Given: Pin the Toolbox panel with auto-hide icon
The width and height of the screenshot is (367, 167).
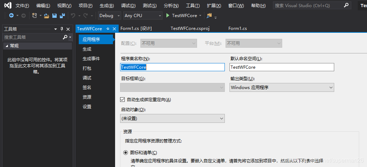Looking at the screenshot, I should 62,29.
